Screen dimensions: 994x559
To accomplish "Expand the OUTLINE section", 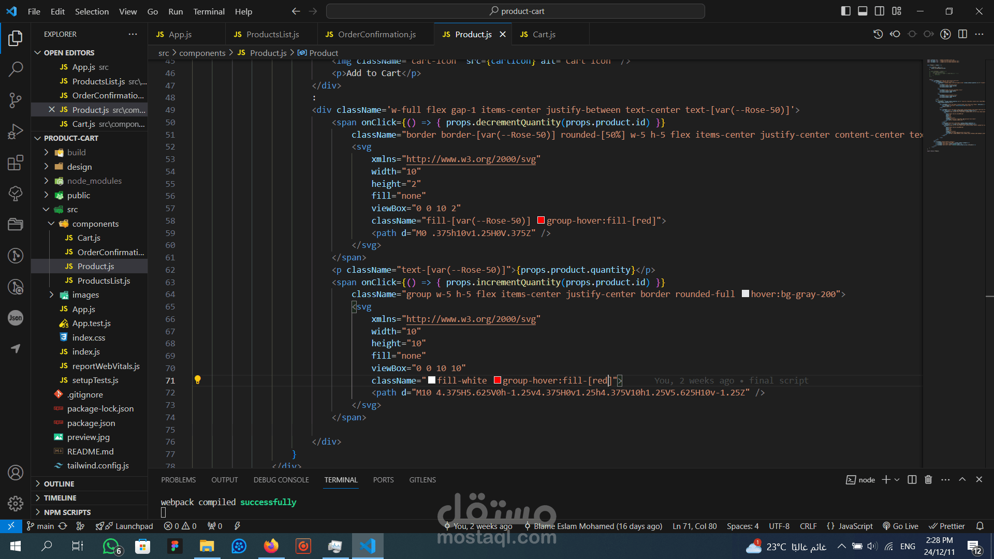I will (x=59, y=483).
